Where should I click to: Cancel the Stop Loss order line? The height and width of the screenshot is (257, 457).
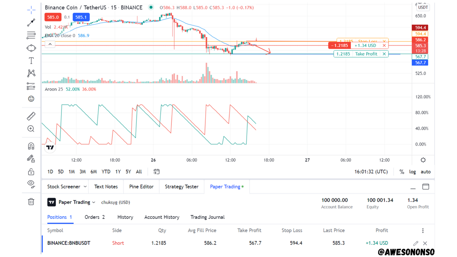tap(384, 41)
